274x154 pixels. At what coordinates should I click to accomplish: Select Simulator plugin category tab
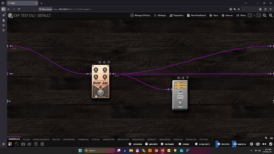pyautogui.click(x=165, y=139)
